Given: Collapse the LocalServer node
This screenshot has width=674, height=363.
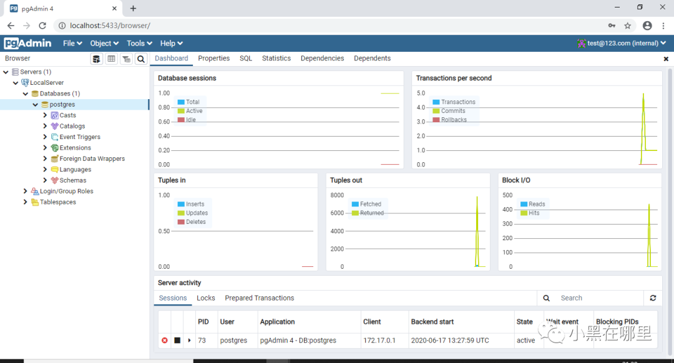Looking at the screenshot, I should point(16,82).
